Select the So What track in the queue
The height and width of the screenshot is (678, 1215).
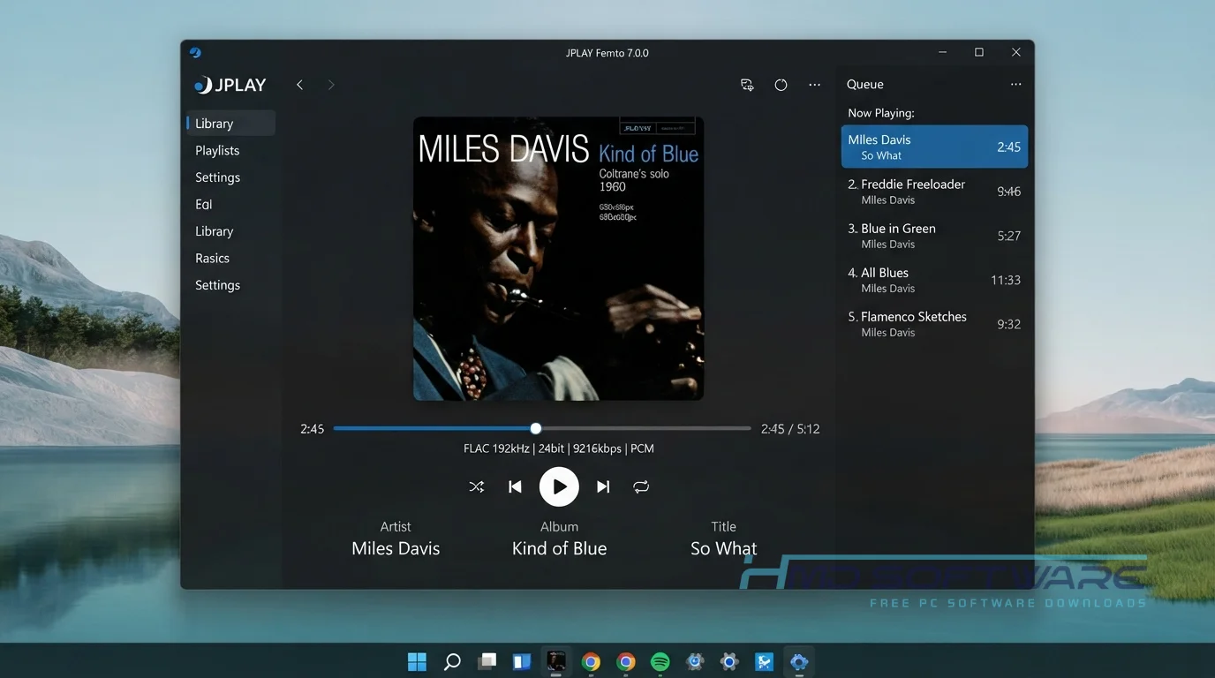[x=934, y=147]
